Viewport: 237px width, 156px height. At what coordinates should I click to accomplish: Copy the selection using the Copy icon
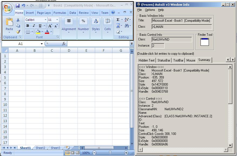click(x=18, y=26)
